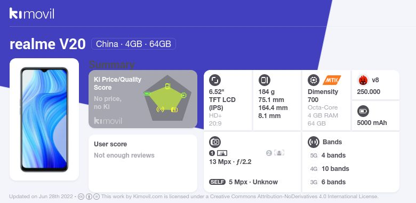416x203 pixels.
Task: Click the Creative Commons license icon in footer
Action: (x=81, y=197)
